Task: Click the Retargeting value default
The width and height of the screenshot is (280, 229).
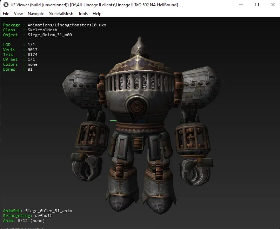Action: pyautogui.click(x=44, y=216)
